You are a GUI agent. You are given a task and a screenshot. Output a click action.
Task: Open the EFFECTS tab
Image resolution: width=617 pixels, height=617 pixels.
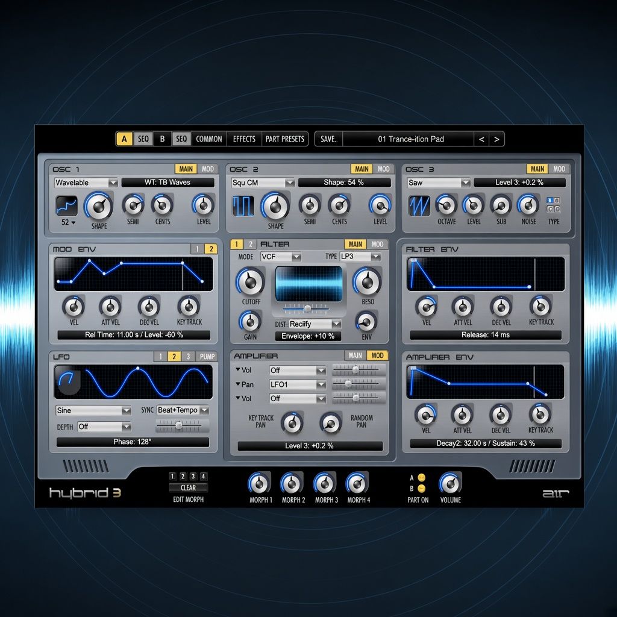tap(244, 139)
